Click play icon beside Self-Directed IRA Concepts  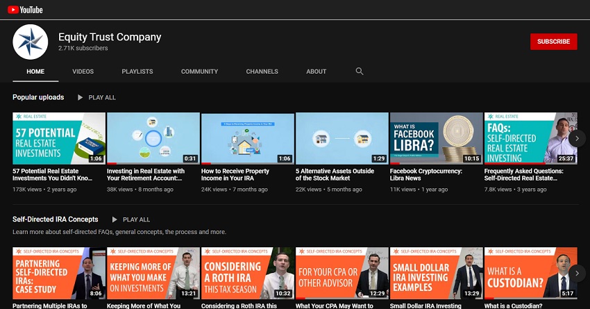pos(115,219)
